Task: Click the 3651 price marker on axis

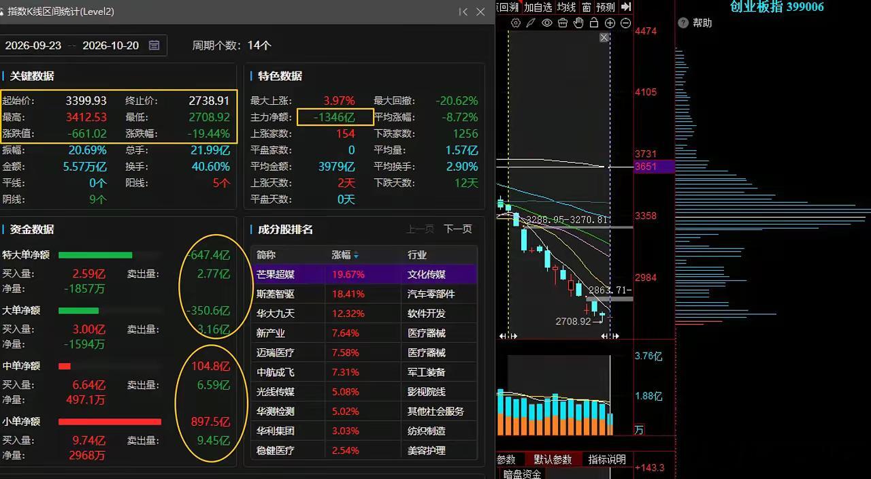Action: [x=654, y=167]
